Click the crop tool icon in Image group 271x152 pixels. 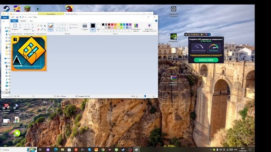33,24
